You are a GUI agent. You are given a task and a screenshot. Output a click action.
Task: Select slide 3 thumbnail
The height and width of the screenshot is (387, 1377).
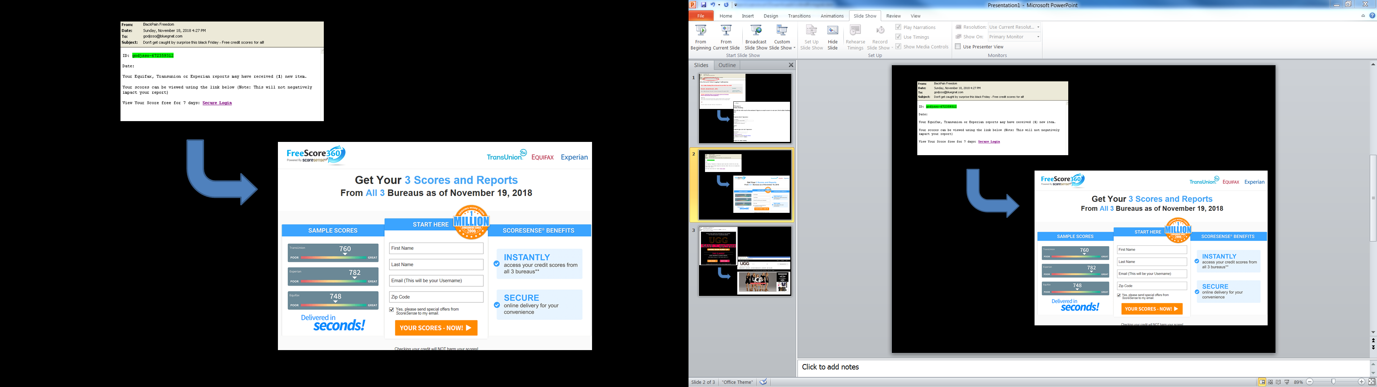(x=745, y=261)
